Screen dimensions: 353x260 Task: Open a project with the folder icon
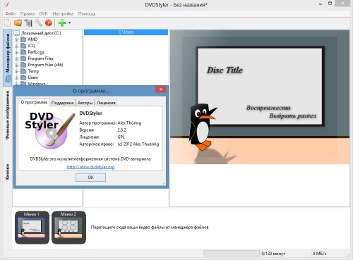[x=18, y=23]
